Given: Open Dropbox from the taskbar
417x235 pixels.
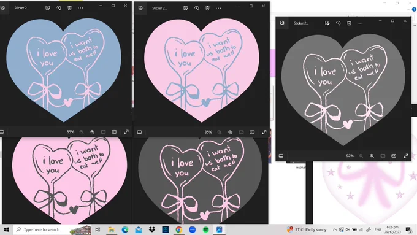Looking at the screenshot, I should (x=152, y=229).
